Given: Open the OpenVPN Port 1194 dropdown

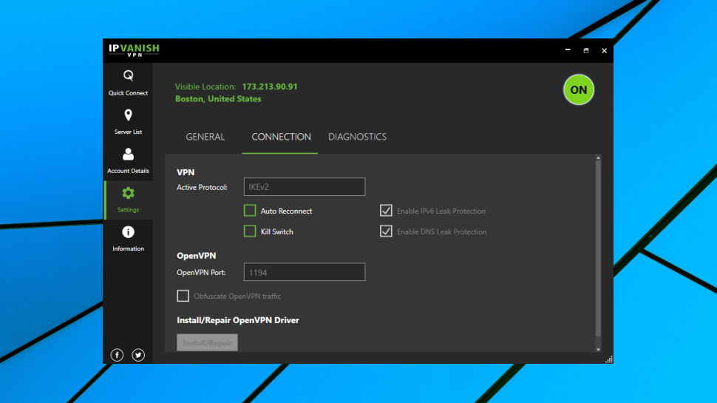Looking at the screenshot, I should point(305,272).
